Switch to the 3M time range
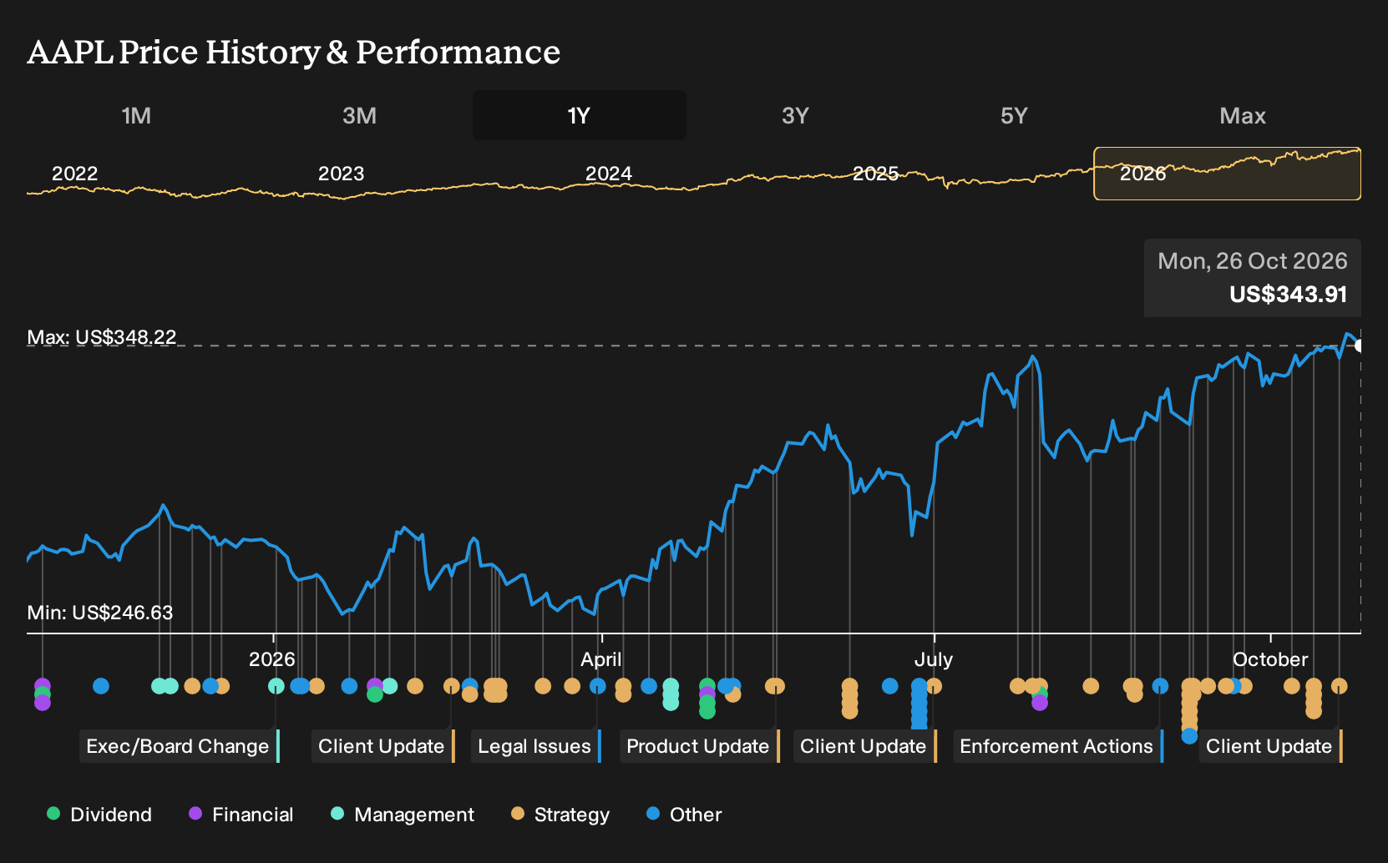The image size is (1388, 863). (359, 115)
